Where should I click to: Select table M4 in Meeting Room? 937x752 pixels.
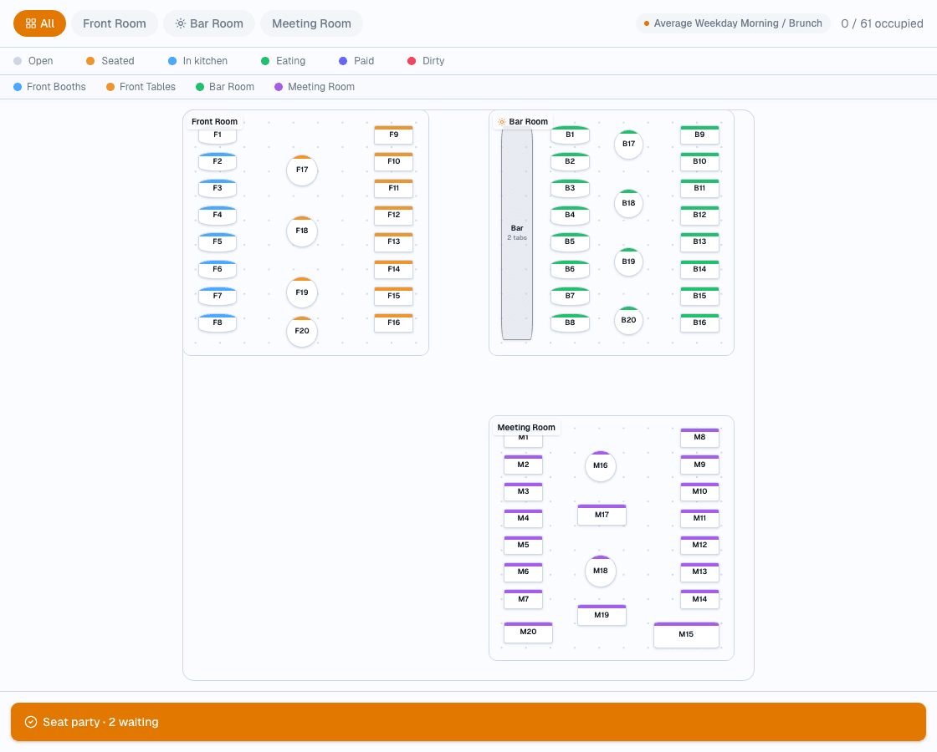(524, 519)
